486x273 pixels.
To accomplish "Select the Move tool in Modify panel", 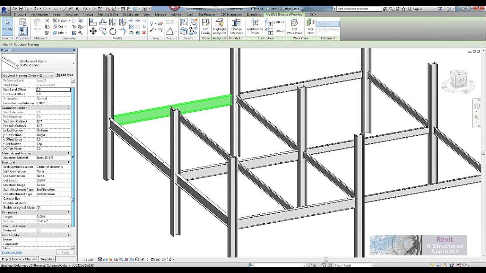I will tap(93, 31).
